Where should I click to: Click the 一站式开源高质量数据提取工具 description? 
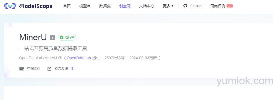53,48
